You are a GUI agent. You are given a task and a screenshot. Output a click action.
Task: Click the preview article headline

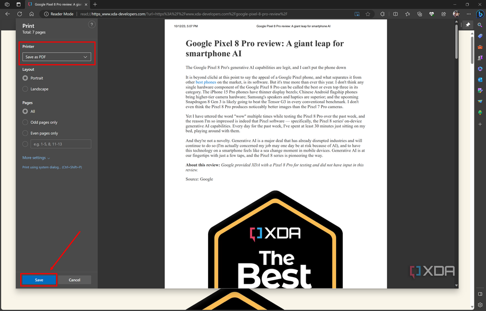click(x=265, y=49)
